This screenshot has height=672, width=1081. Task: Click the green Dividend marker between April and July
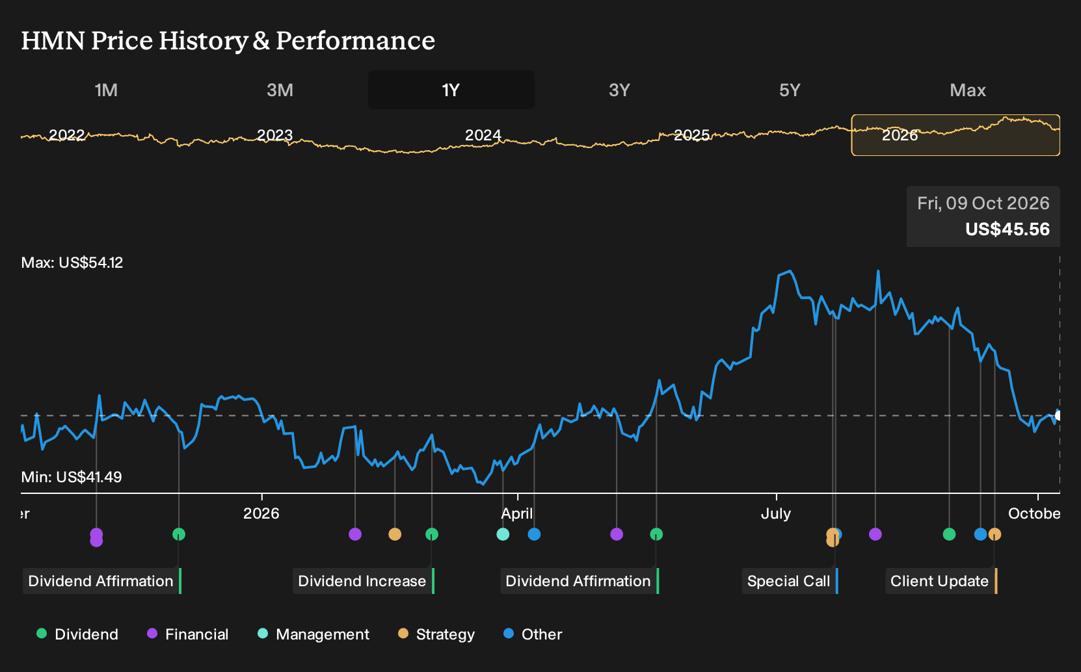tap(656, 534)
